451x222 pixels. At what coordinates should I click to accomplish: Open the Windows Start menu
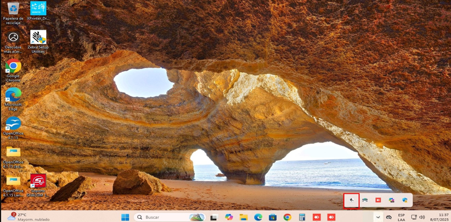[x=125, y=217]
